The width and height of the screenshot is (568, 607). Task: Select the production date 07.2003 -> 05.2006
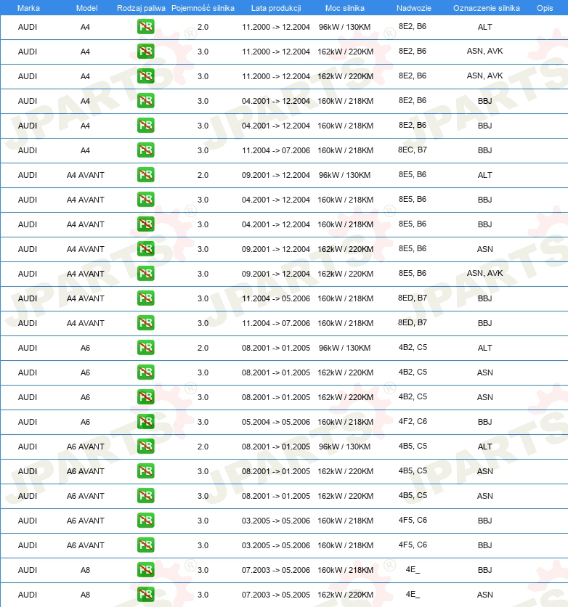[x=276, y=570]
